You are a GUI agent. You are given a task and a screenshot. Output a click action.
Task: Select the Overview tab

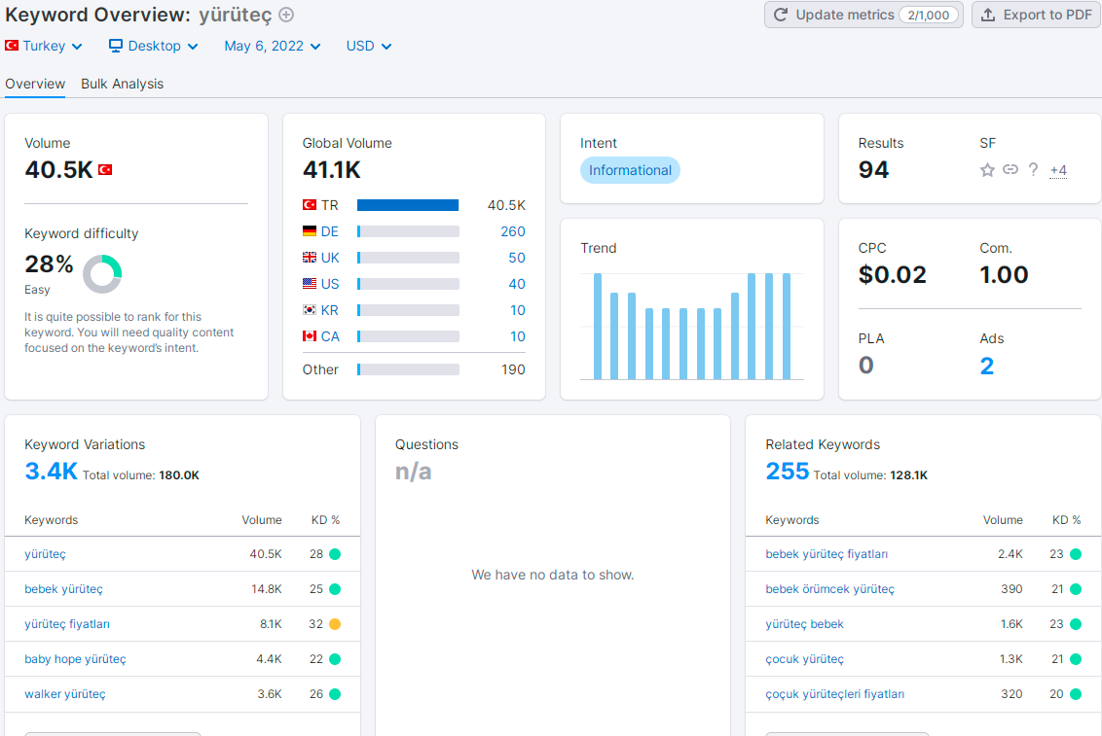tap(35, 84)
